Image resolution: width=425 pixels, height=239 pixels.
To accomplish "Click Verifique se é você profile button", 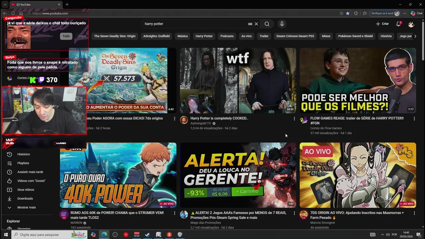I will 384,13.
